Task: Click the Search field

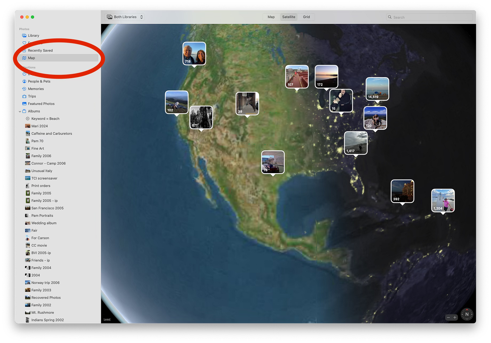Action: coord(429,17)
